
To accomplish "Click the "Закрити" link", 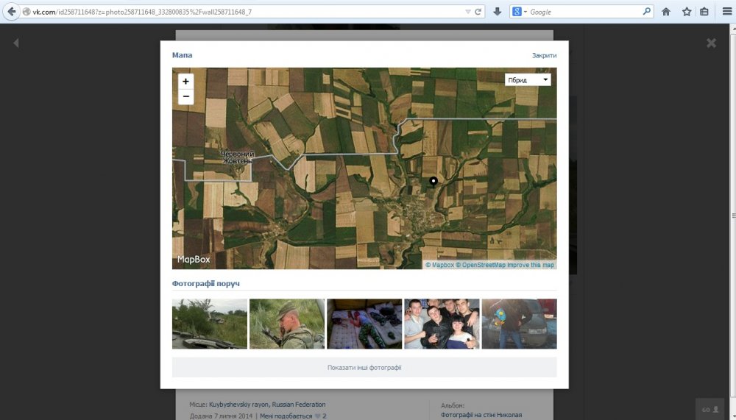I will pyautogui.click(x=544, y=56).
